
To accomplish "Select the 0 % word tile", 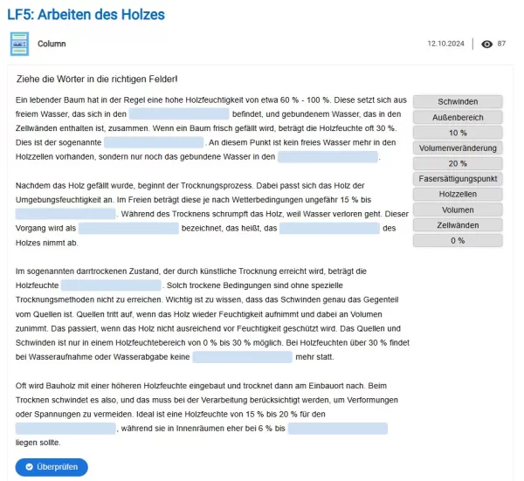I will (x=458, y=241).
